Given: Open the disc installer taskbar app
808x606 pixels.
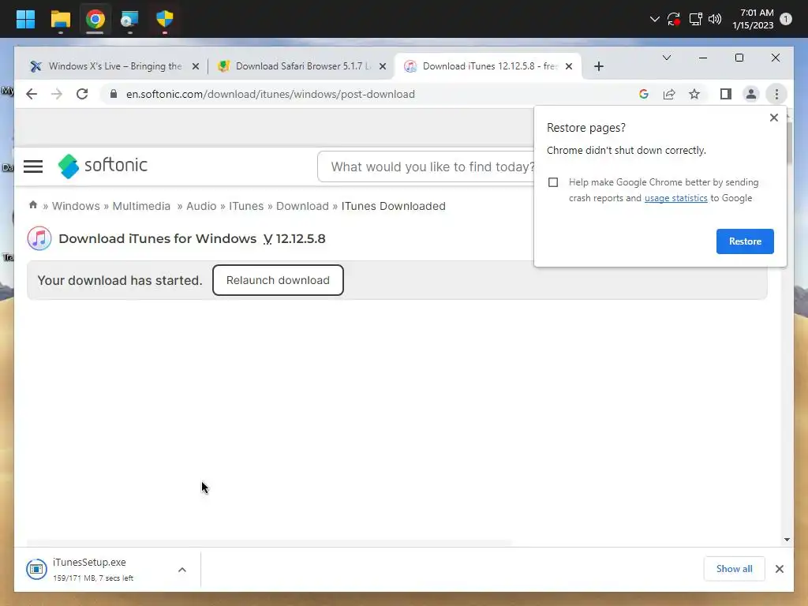Looking at the screenshot, I should click(x=129, y=19).
